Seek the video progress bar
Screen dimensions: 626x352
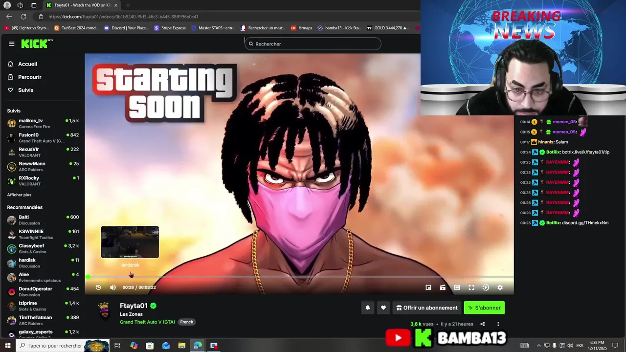tap(299, 277)
